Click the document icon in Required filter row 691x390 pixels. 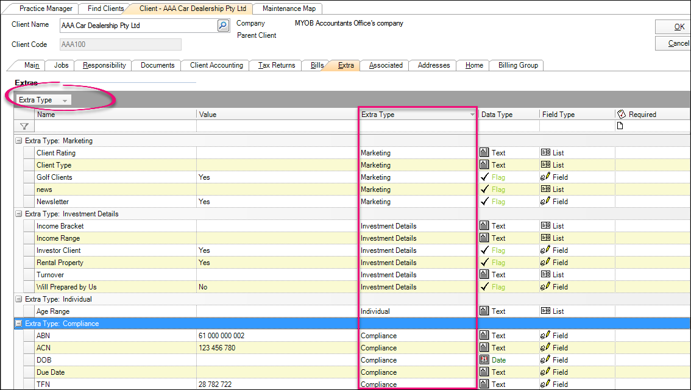621,126
